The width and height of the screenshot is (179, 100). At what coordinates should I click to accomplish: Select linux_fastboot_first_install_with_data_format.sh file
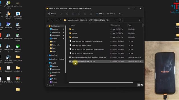click(x=106, y=41)
